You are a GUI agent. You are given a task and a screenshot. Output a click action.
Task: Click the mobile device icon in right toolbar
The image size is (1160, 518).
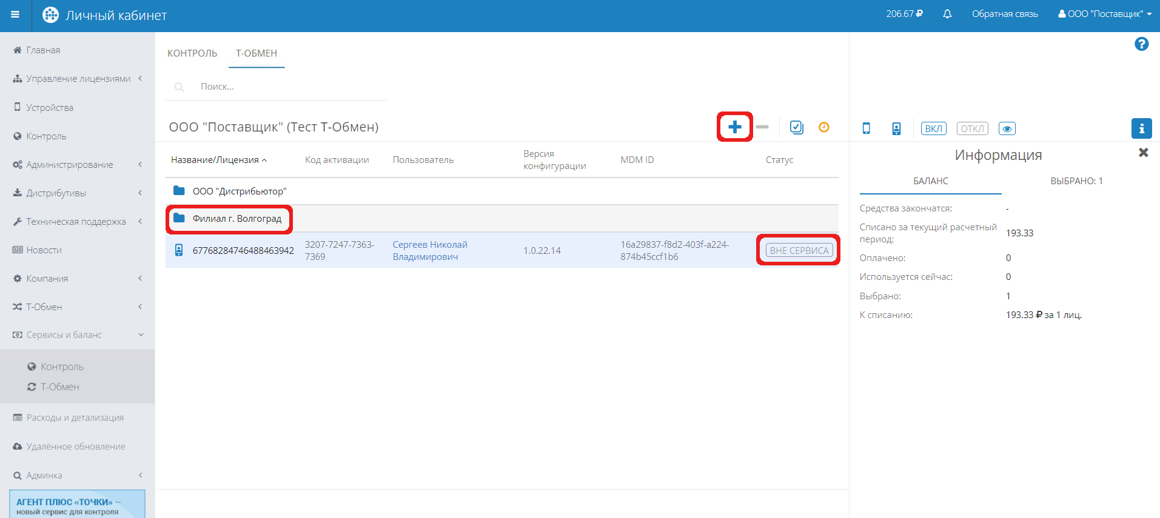(x=867, y=128)
